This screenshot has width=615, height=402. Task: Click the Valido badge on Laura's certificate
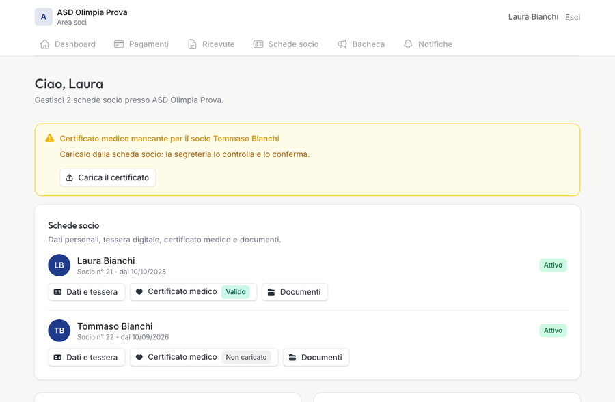(x=236, y=292)
